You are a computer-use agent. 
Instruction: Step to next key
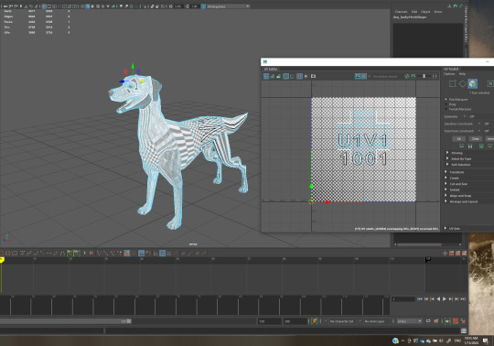tap(451, 298)
